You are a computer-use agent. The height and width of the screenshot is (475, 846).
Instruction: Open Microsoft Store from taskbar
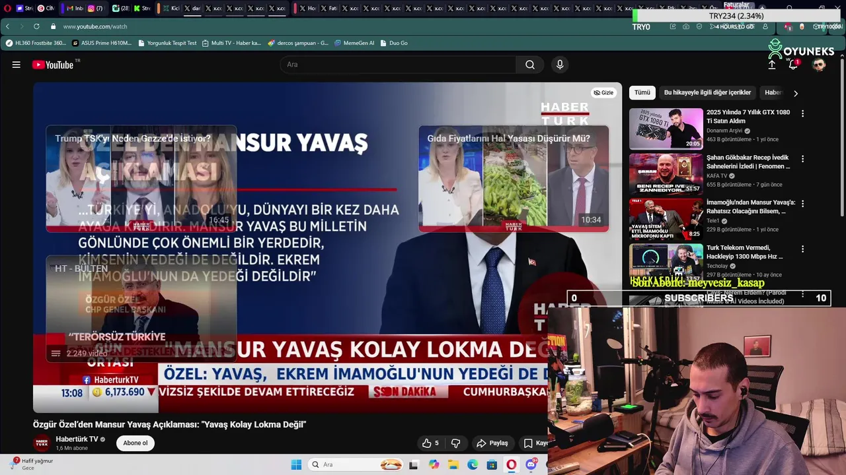click(492, 464)
